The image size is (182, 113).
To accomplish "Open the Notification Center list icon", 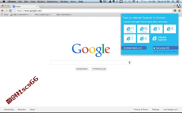I will (x=177, y=1).
